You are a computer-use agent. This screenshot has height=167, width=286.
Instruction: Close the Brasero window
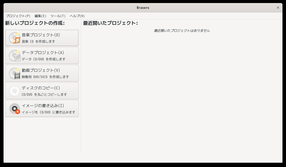278,8
